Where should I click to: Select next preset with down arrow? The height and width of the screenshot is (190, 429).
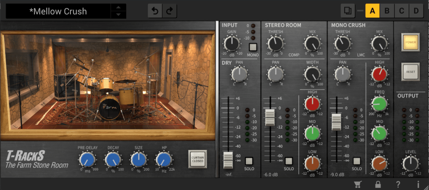(119, 15)
